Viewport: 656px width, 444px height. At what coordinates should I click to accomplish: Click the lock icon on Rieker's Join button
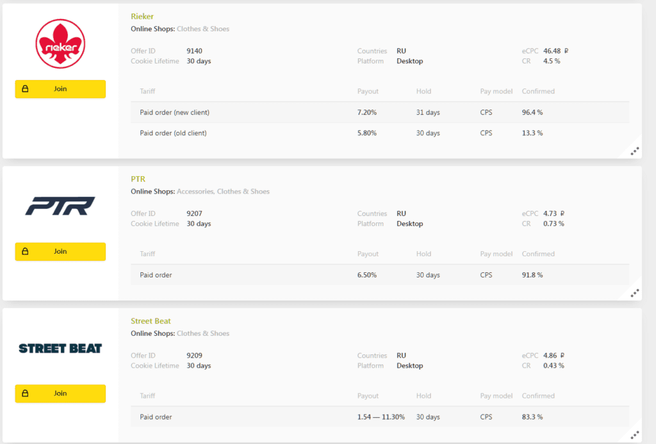coord(26,89)
